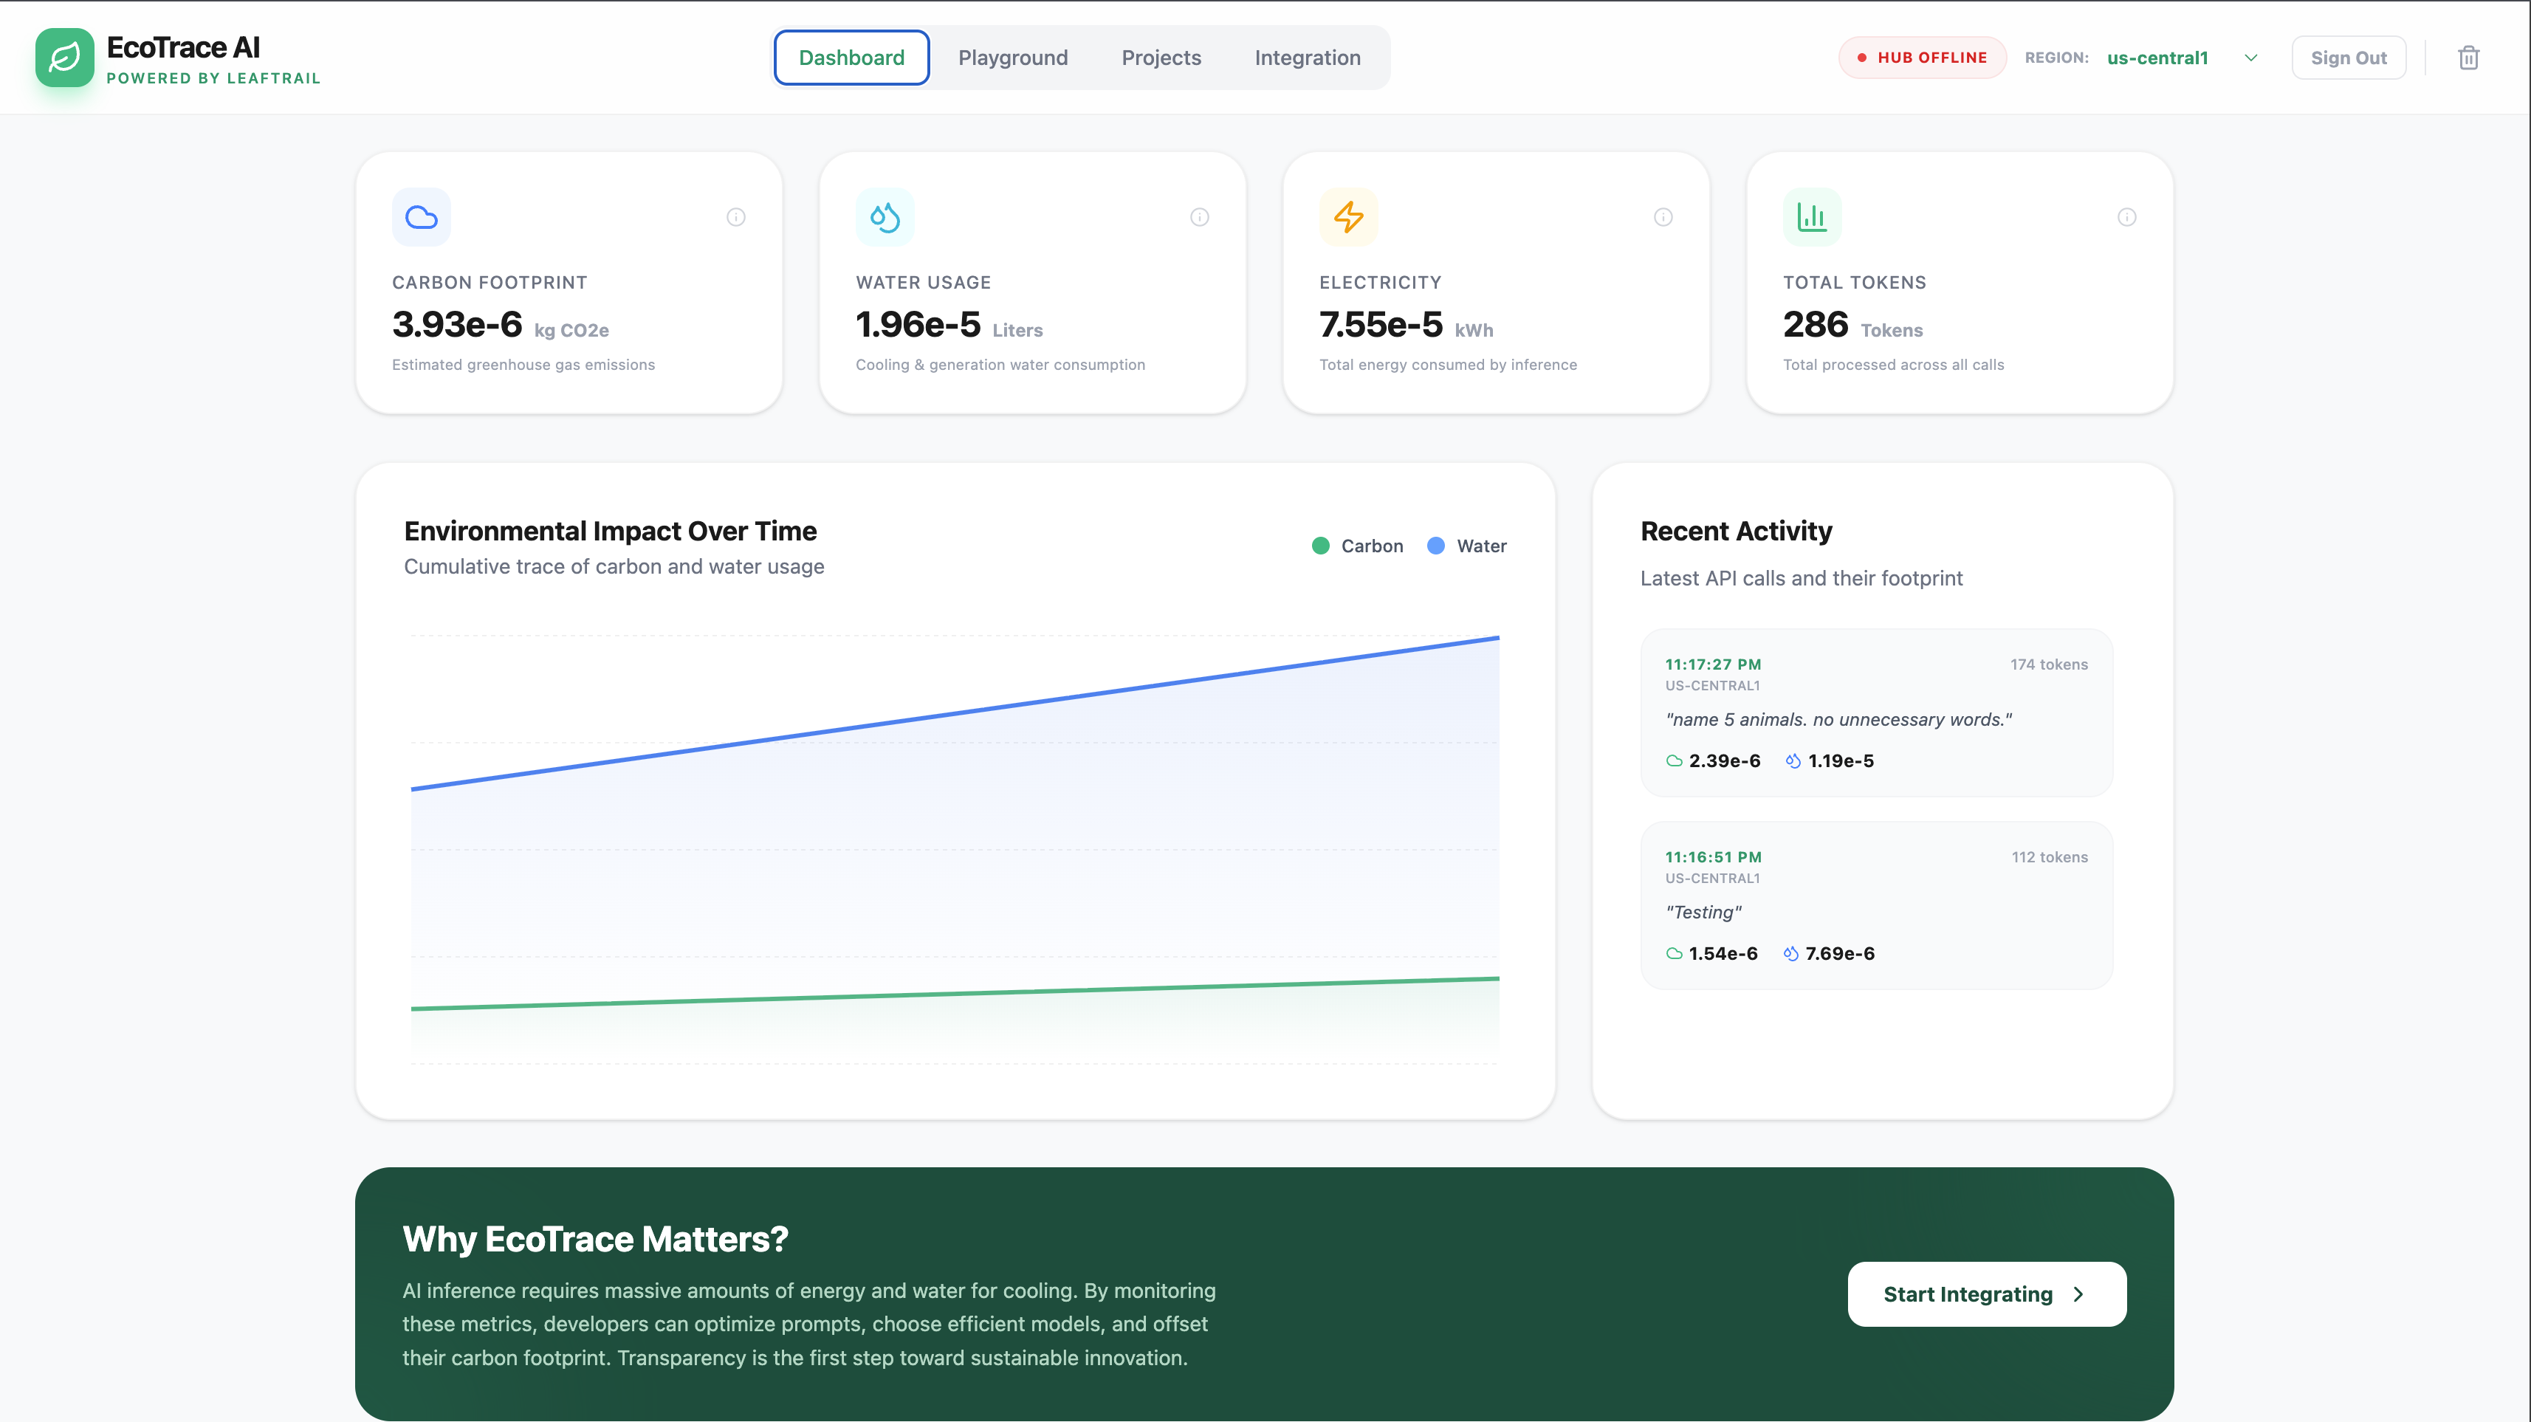Toggle Carbon series in chart legend
This screenshot has width=2531, height=1422.
pyautogui.click(x=1358, y=546)
